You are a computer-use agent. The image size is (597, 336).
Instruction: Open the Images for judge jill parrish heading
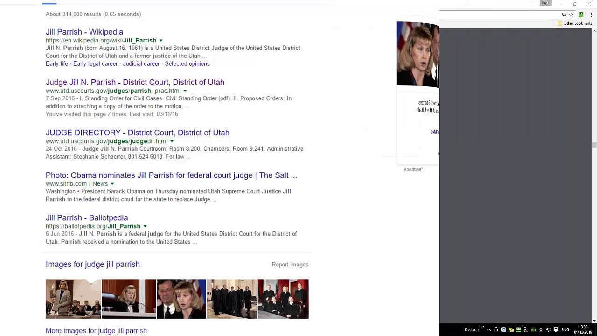[93, 264]
